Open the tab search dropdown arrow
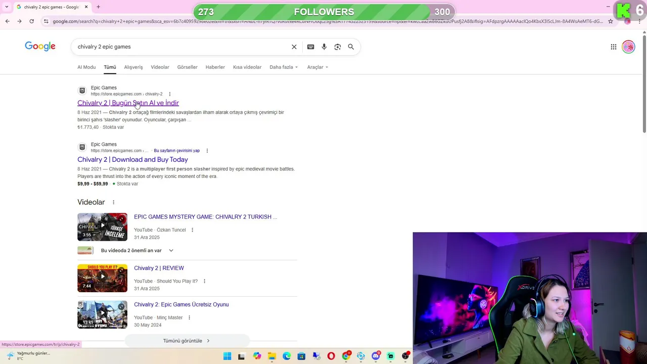The image size is (647, 364). coord(7,7)
